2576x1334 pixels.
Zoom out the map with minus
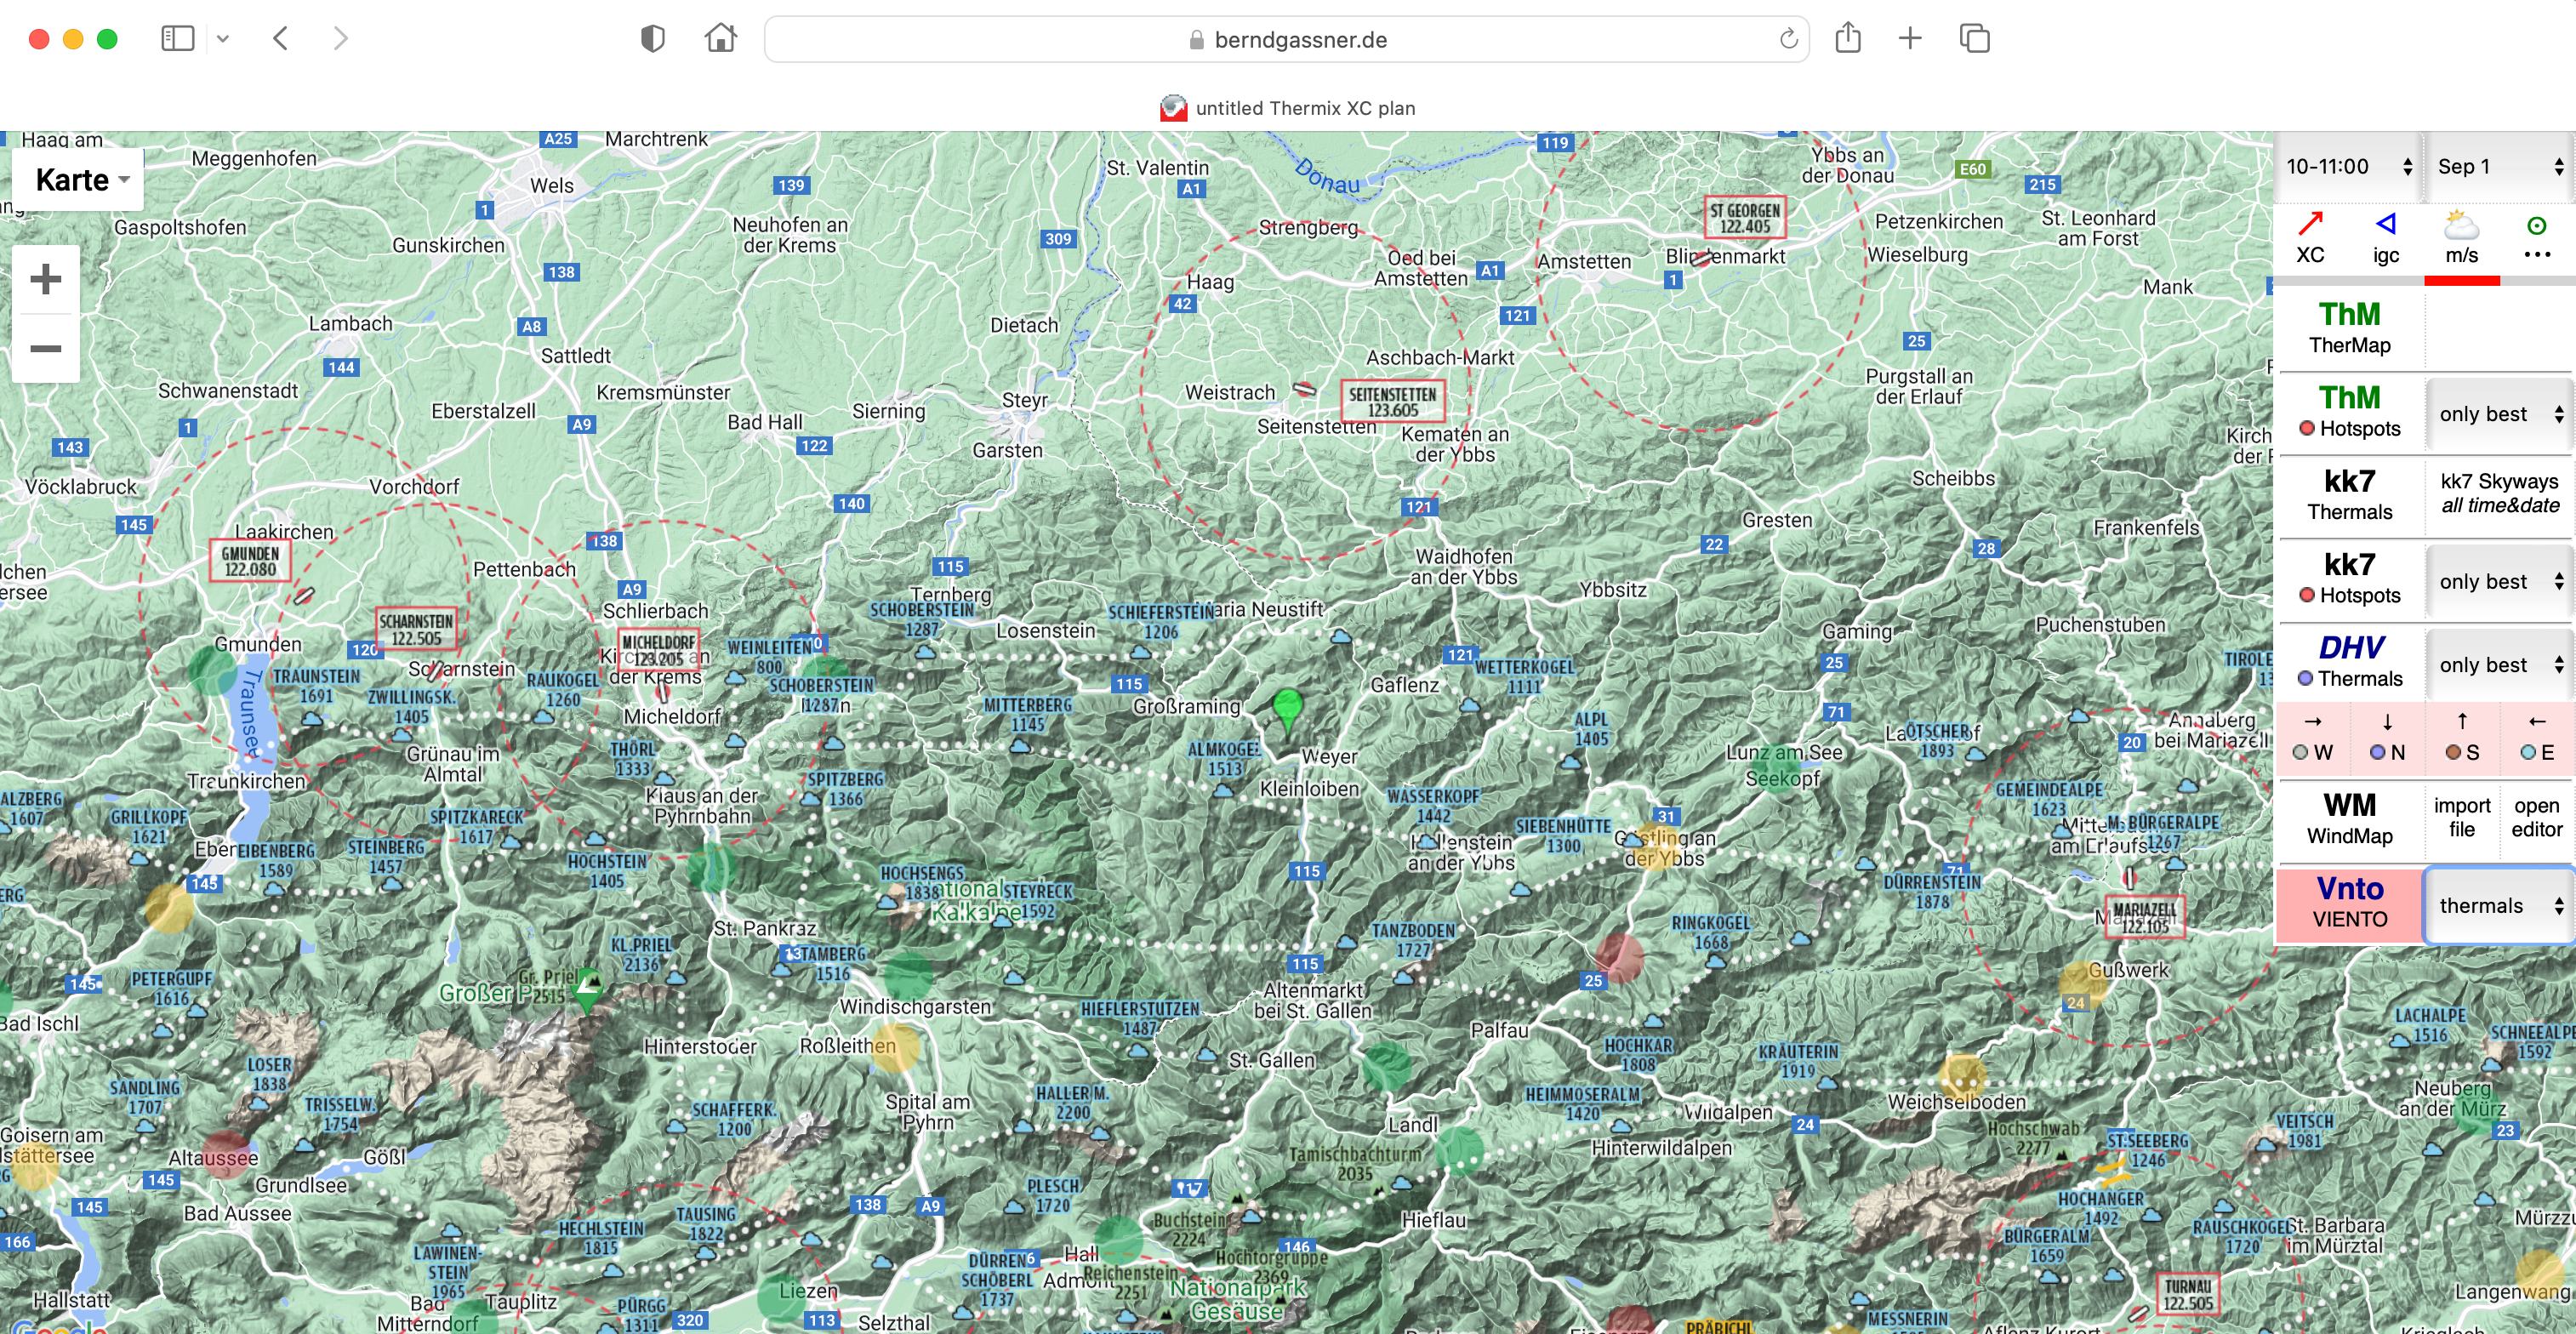coord(45,348)
